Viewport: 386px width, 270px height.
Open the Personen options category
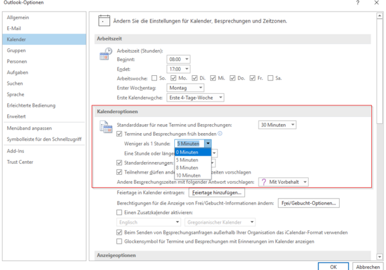coord(44,62)
